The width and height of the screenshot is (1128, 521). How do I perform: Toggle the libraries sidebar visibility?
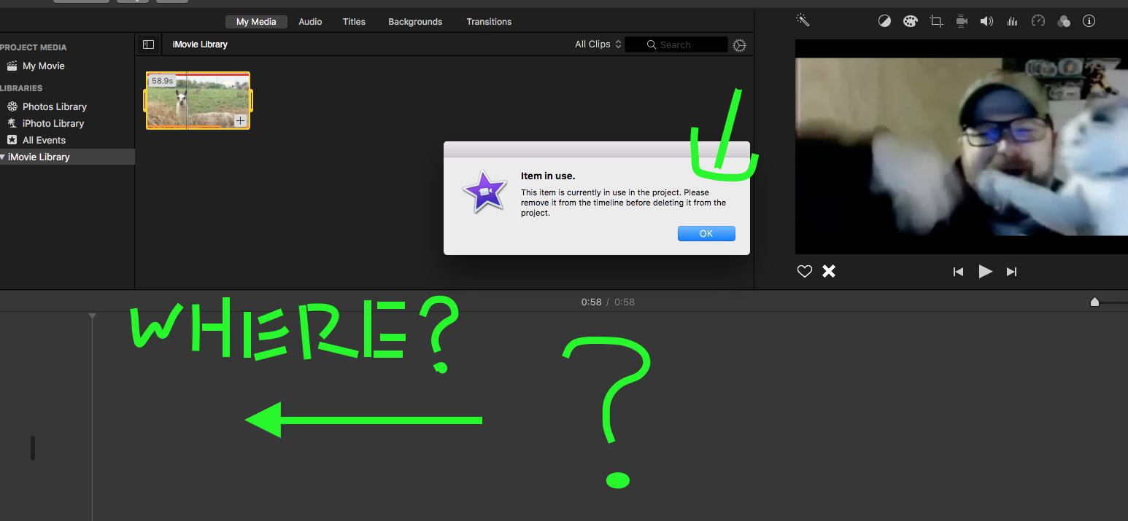coord(149,44)
